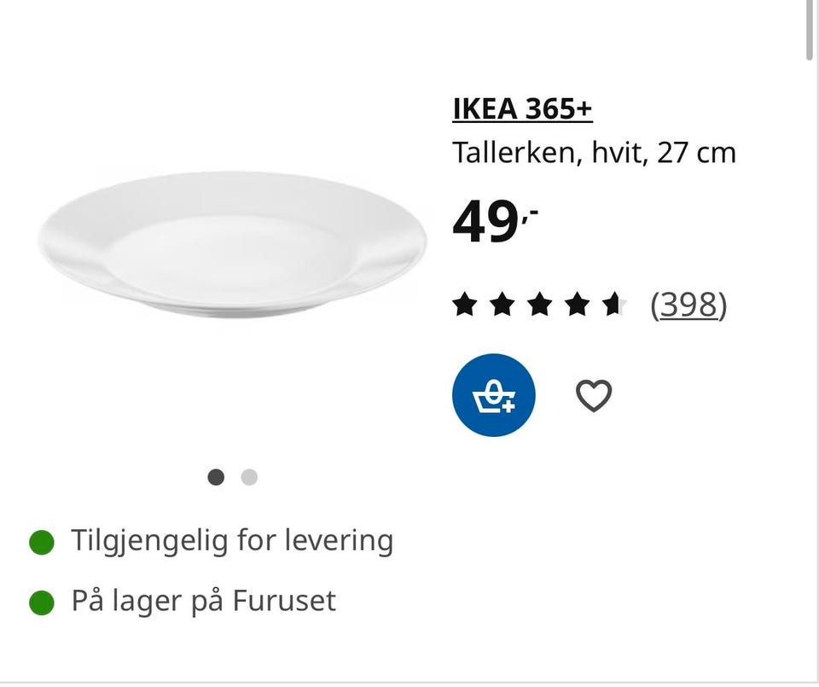Click the third rating star

(539, 305)
